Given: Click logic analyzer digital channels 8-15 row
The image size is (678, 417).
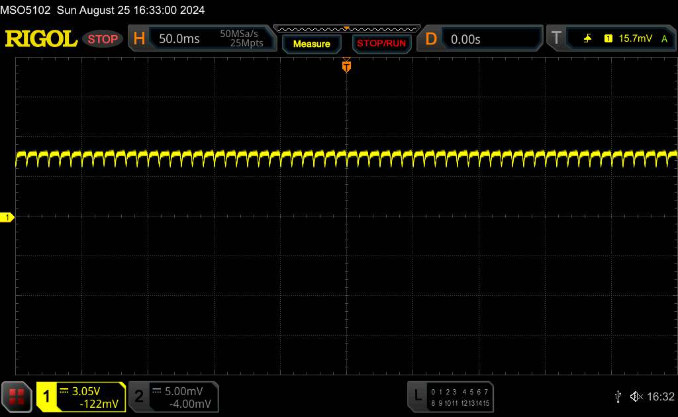Looking at the screenshot, I should [x=460, y=403].
